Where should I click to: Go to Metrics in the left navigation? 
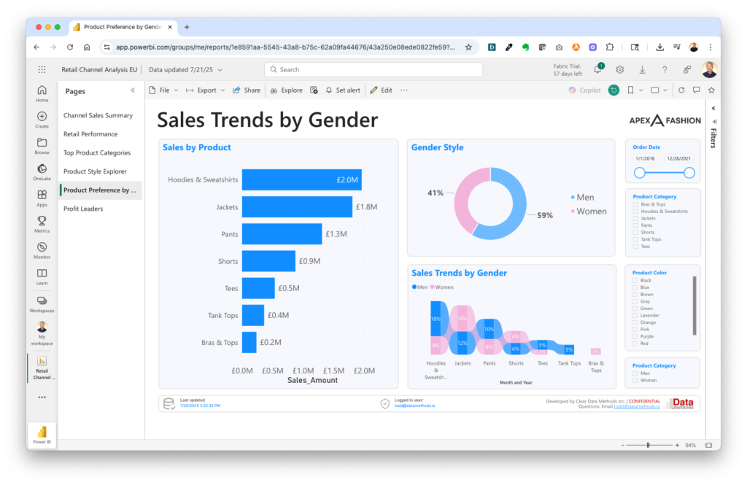tap(42, 224)
